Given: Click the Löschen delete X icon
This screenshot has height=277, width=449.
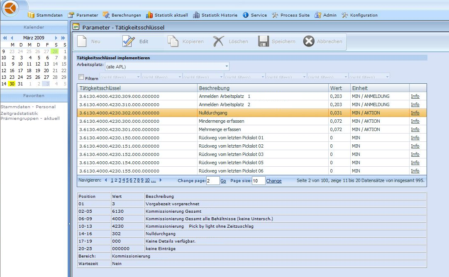Looking at the screenshot, I should [218, 41].
